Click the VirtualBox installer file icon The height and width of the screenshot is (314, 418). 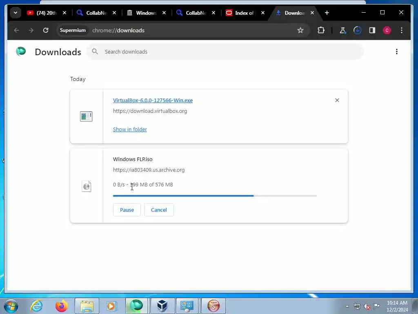click(86, 117)
